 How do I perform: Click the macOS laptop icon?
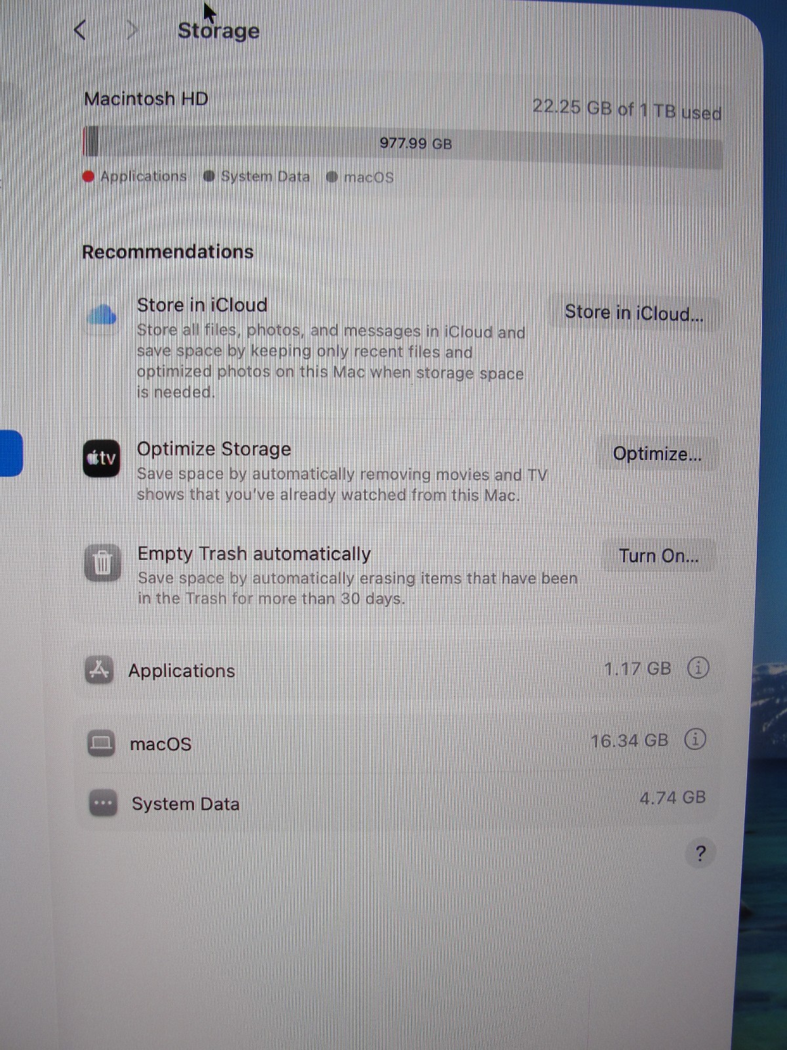click(x=101, y=743)
